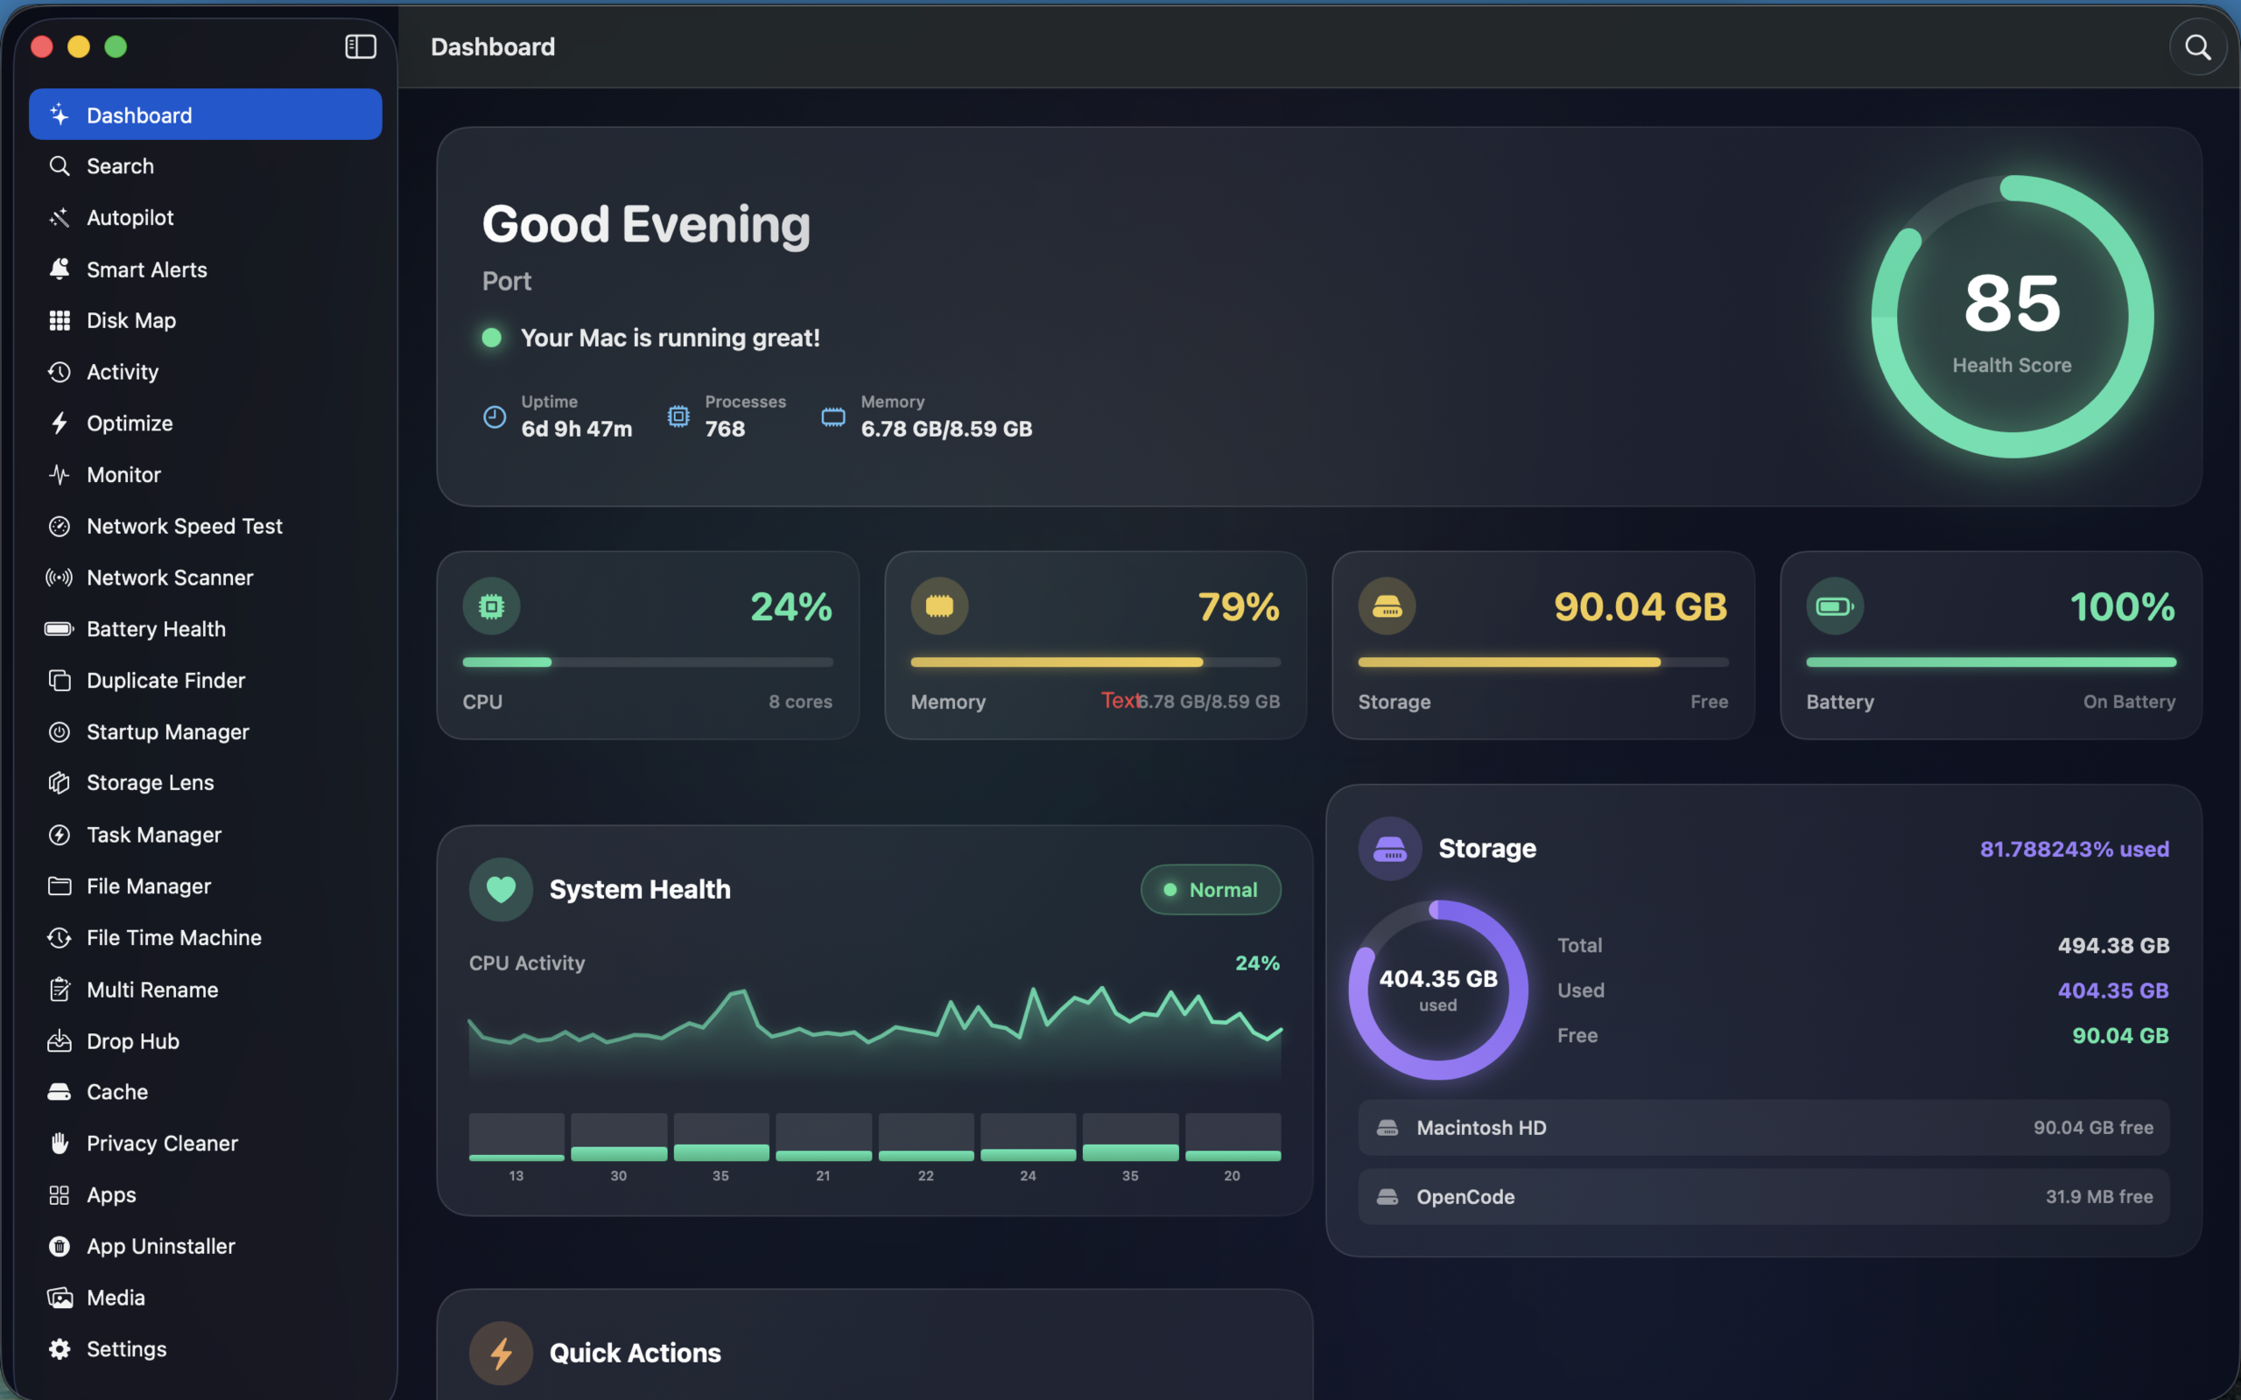The width and height of the screenshot is (2241, 1400).
Task: Click the Network Scanner signal icon
Action: point(60,577)
